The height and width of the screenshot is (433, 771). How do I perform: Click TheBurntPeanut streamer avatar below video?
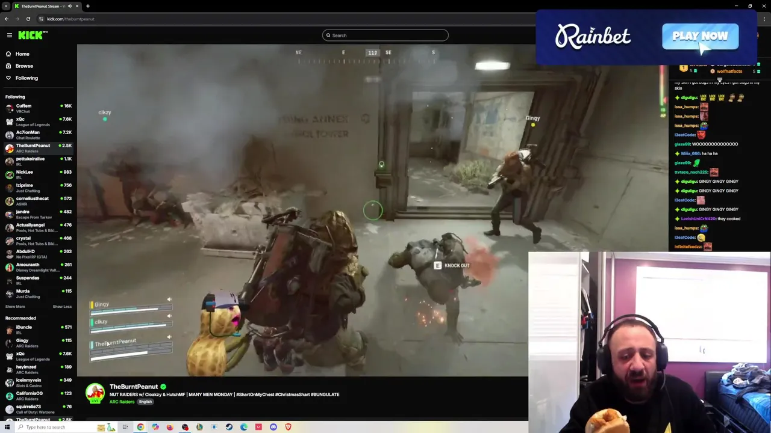click(95, 393)
